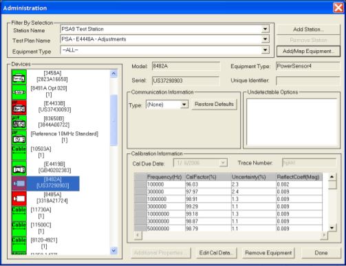Click the Equipment Type PowerSensor4 field

pos(308,66)
